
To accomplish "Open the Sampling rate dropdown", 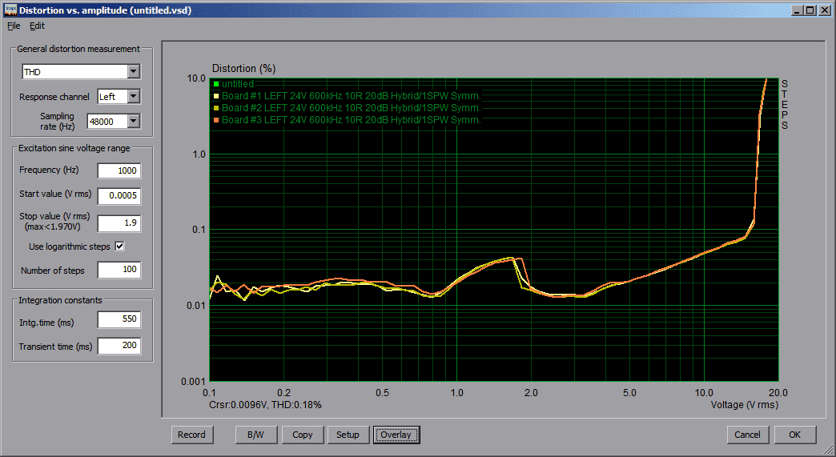I will pos(133,121).
